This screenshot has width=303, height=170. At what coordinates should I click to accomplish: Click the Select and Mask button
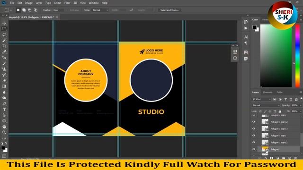coord(169,10)
